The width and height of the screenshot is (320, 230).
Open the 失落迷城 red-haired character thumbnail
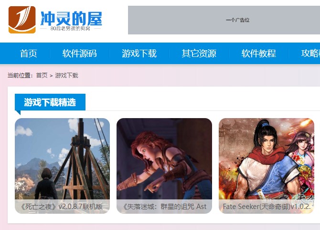(164, 159)
